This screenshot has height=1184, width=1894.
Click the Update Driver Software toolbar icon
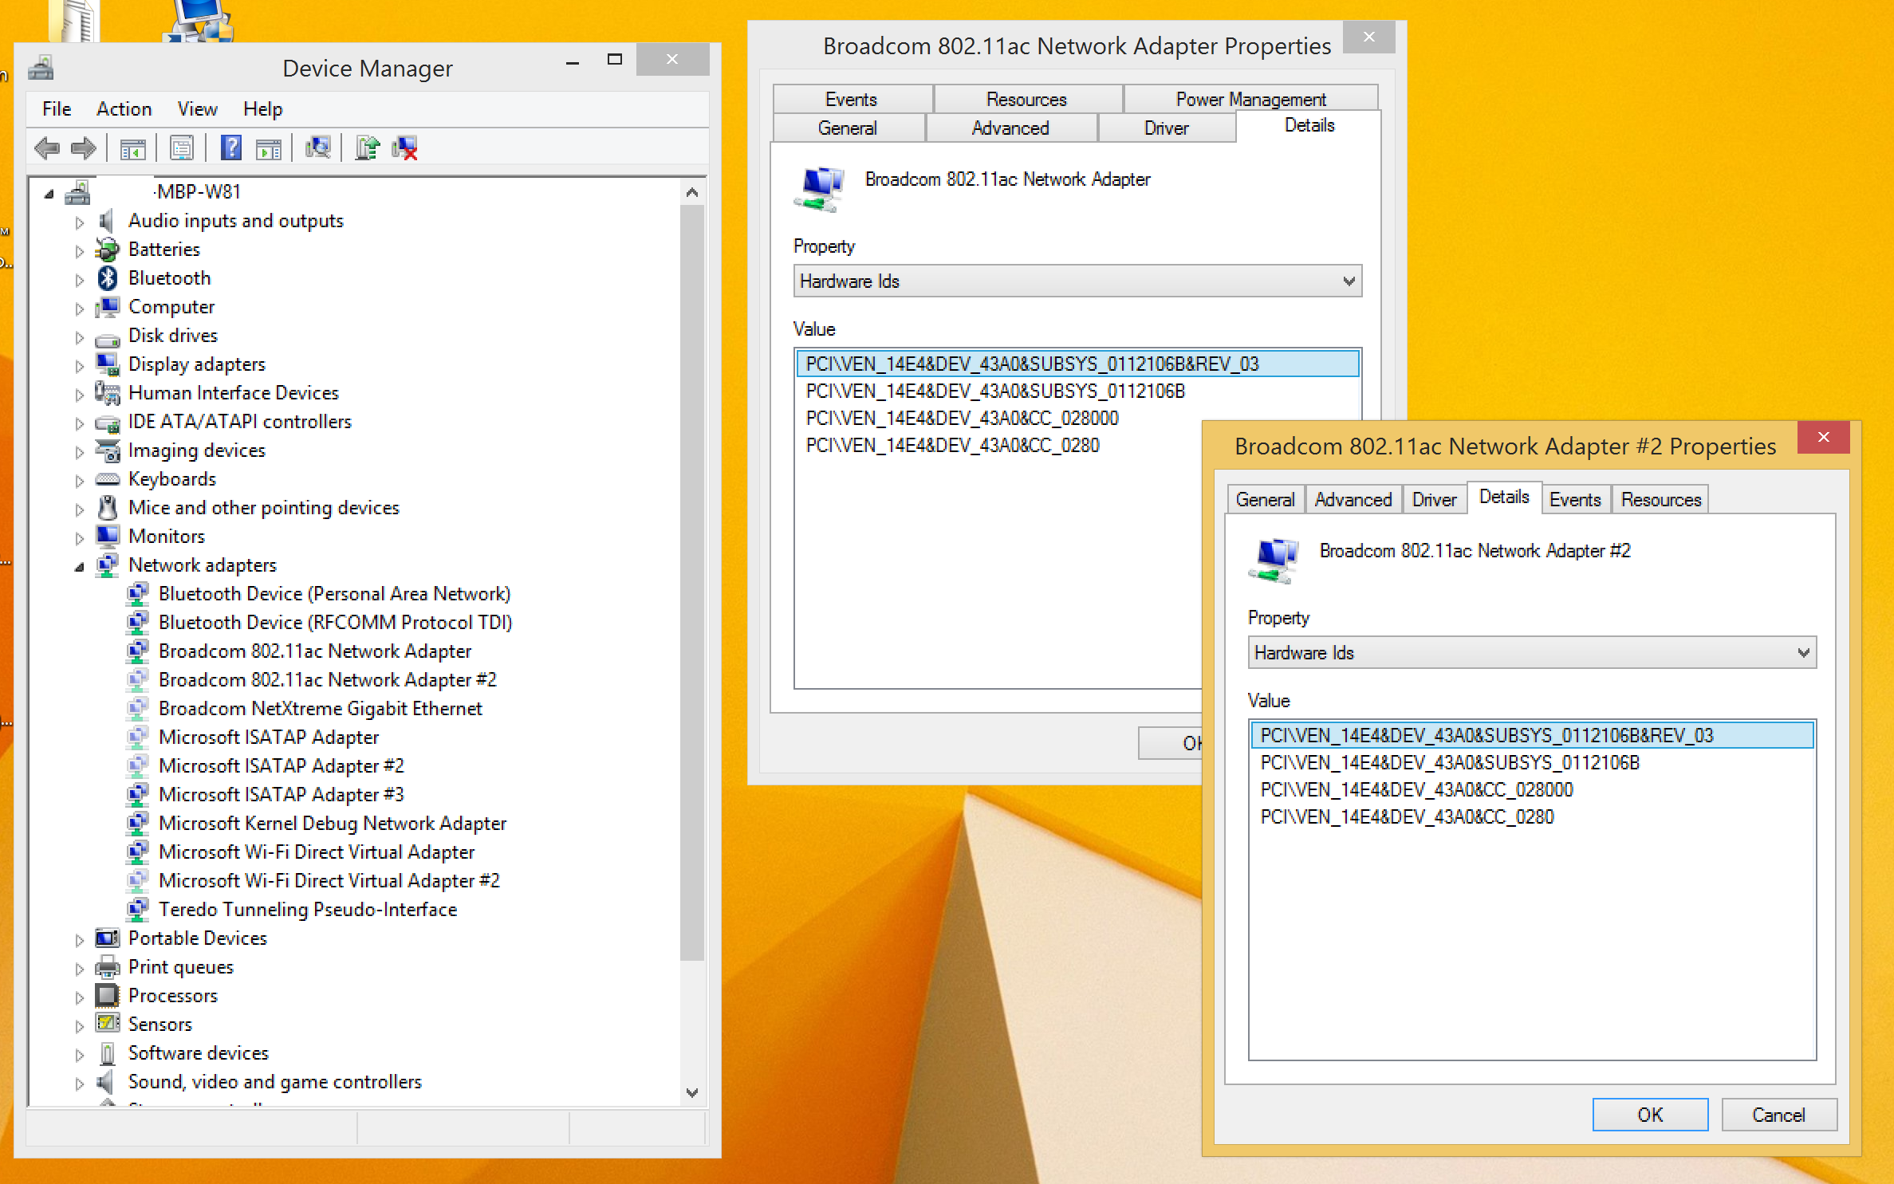coord(367,148)
